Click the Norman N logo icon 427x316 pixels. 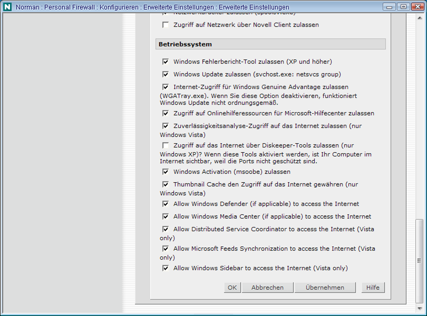(8, 7)
